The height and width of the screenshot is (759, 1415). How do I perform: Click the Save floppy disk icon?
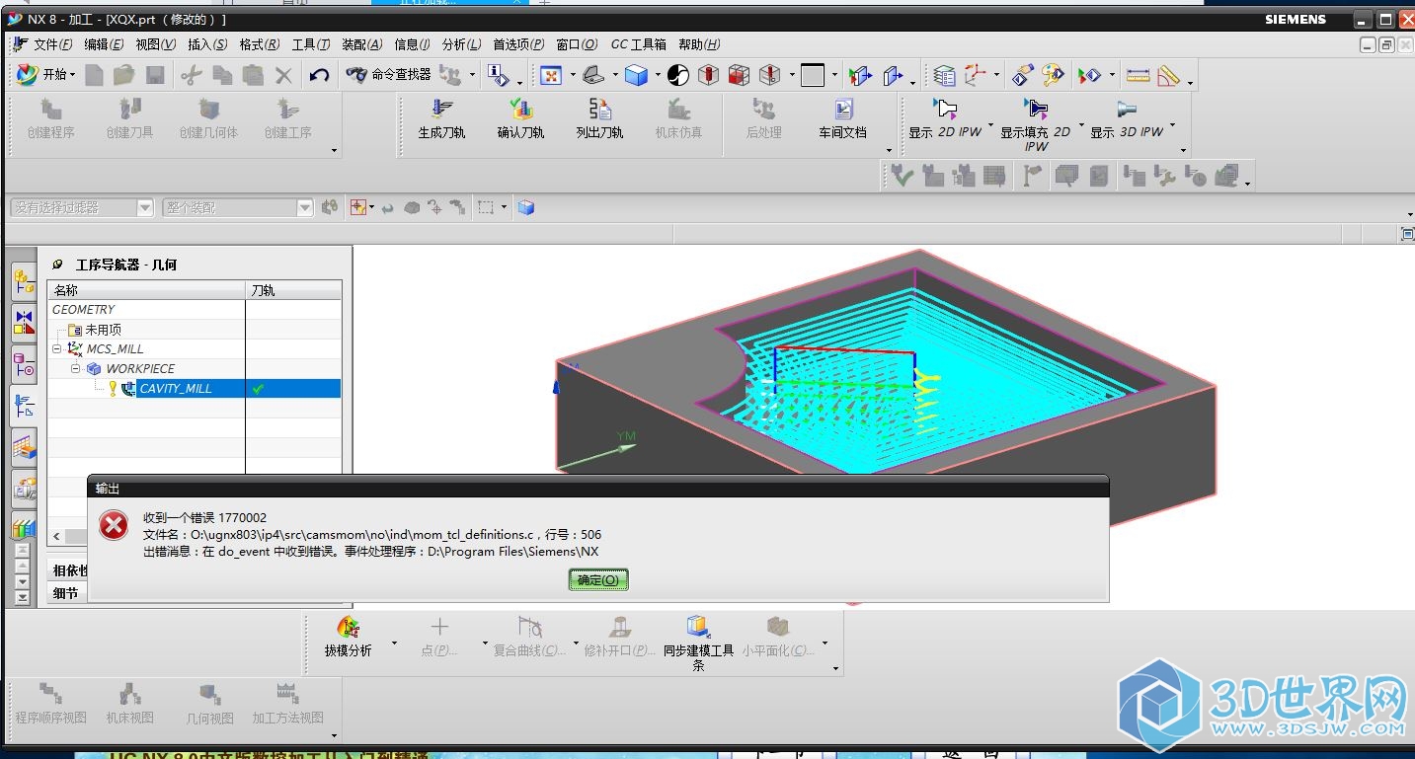155,75
